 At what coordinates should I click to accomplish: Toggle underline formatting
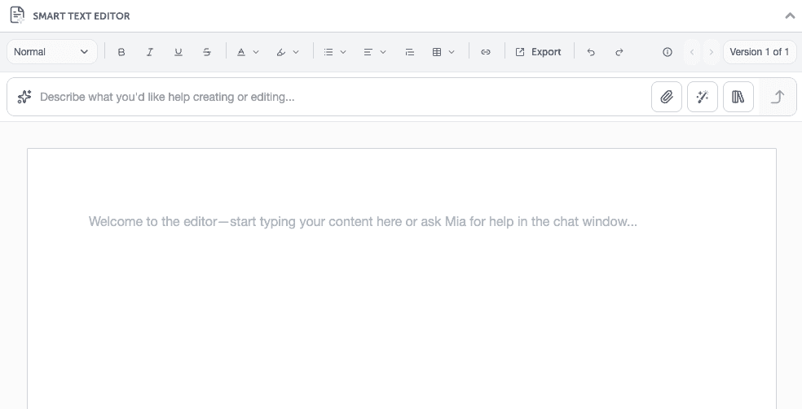click(x=178, y=52)
